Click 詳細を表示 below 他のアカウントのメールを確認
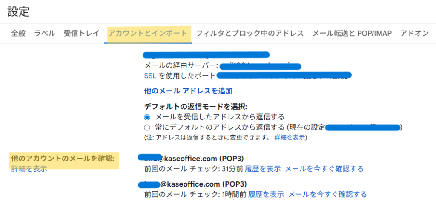Viewport: 436px width, 201px height. [29, 169]
